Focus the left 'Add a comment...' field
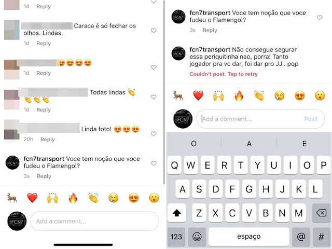Screen dimensions: 332x249 (x=94, y=221)
